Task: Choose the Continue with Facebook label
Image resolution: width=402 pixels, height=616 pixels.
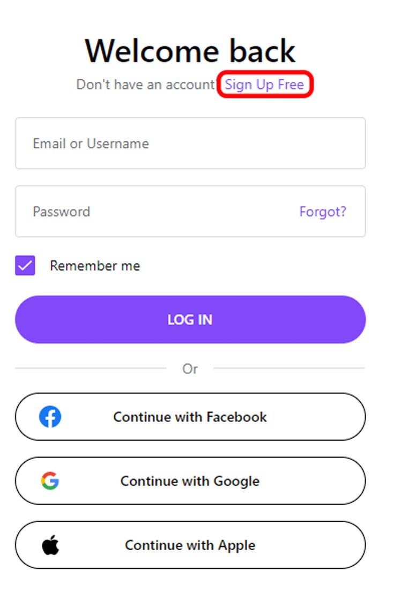Action: click(190, 417)
